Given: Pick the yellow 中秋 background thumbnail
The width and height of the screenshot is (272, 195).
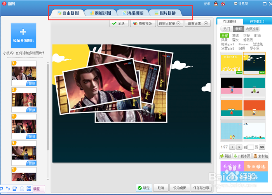Looking at the screenshot, I should [232, 63].
